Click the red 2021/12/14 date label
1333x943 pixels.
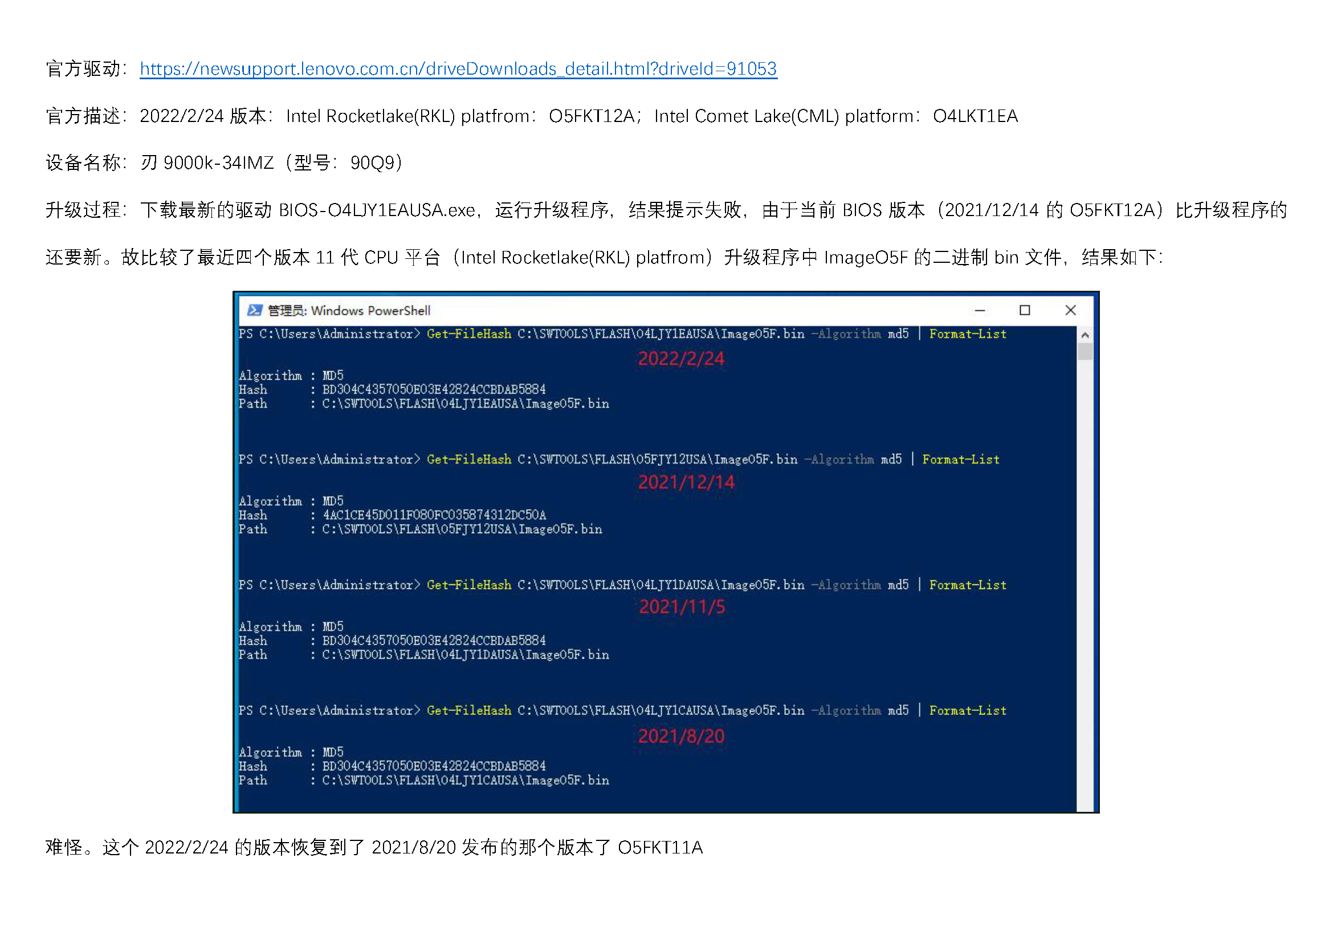coord(686,482)
